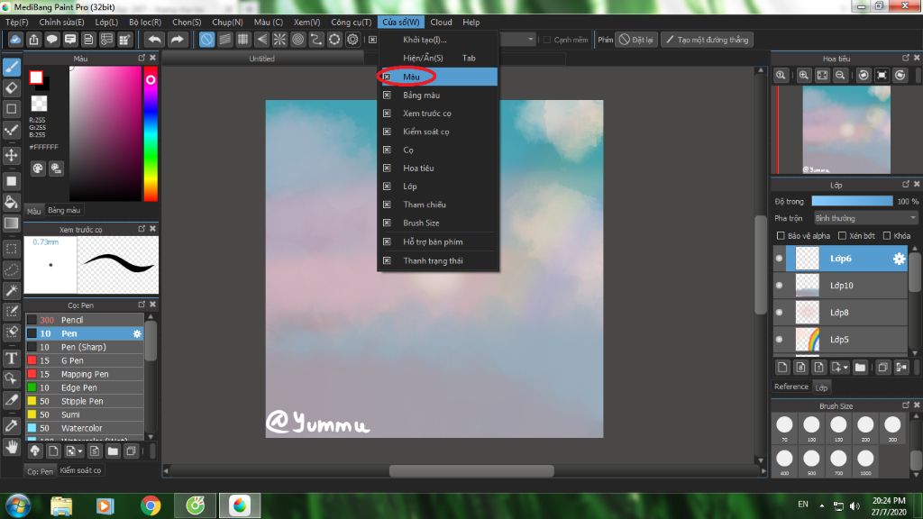Viewport: 923px width, 519px height.
Task: Open the add-brush dropdown arrow in brush panel
Action: click(80, 451)
